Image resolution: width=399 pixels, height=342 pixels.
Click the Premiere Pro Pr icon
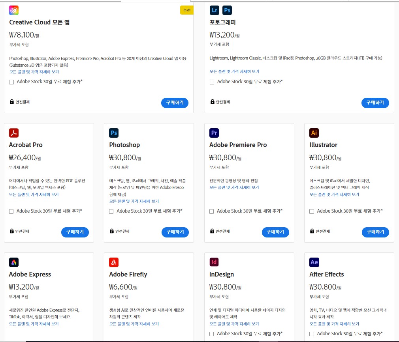click(x=214, y=133)
